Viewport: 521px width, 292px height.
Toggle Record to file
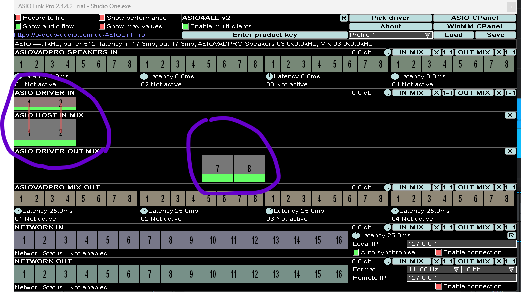(x=18, y=18)
